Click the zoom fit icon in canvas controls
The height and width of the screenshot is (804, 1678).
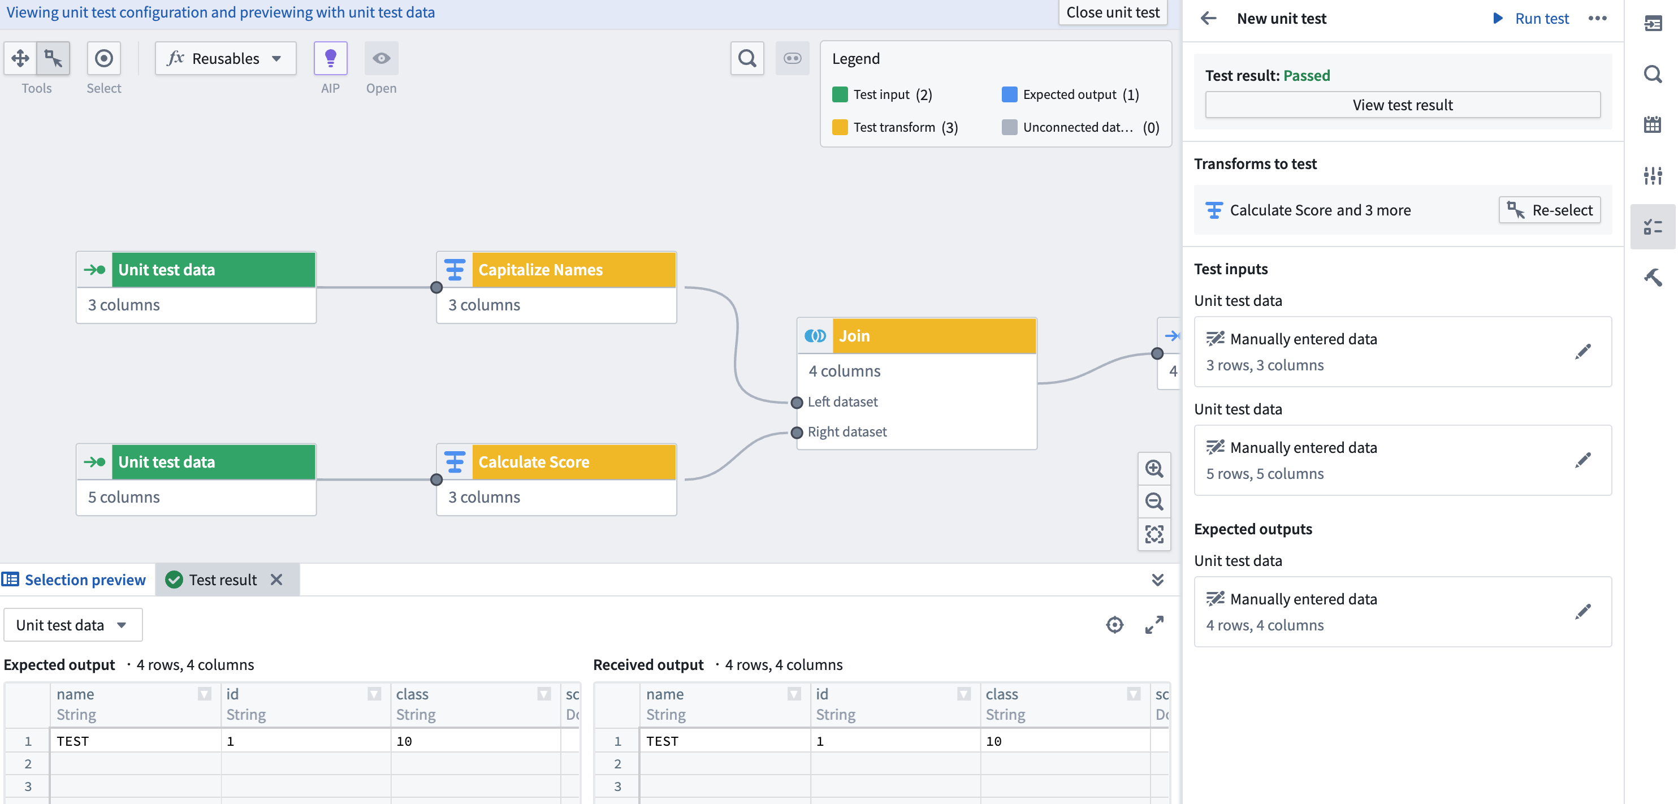(1156, 535)
